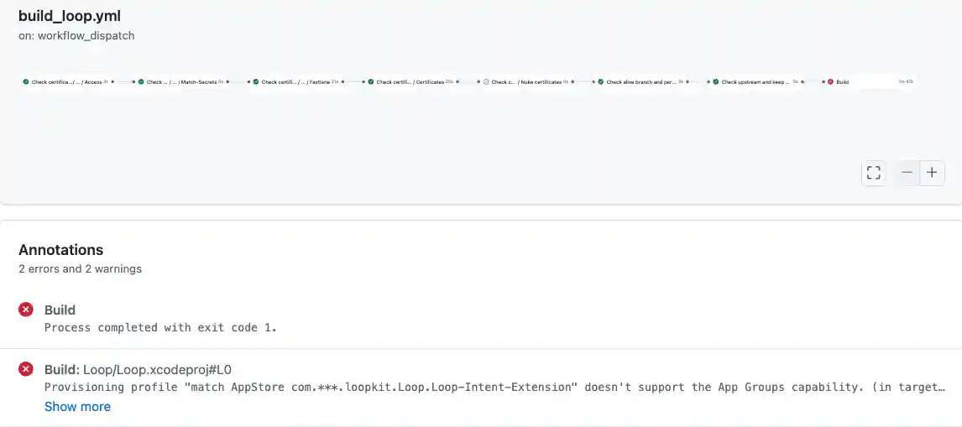Click green check icon of Certificates job
This screenshot has width=962, height=427.
click(371, 81)
